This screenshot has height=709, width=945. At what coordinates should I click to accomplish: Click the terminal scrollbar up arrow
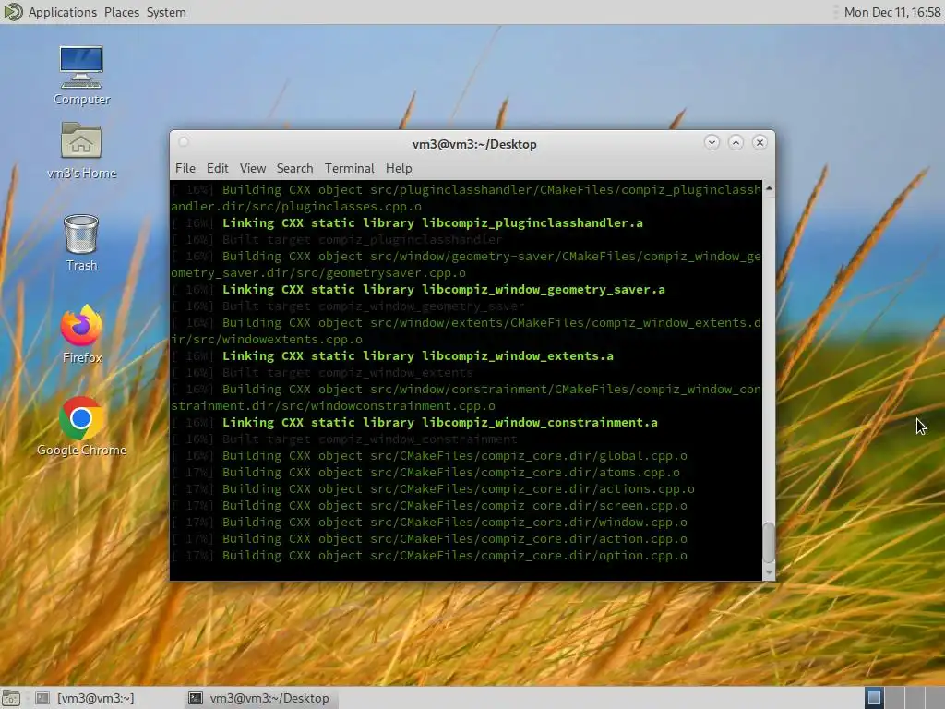click(x=769, y=188)
